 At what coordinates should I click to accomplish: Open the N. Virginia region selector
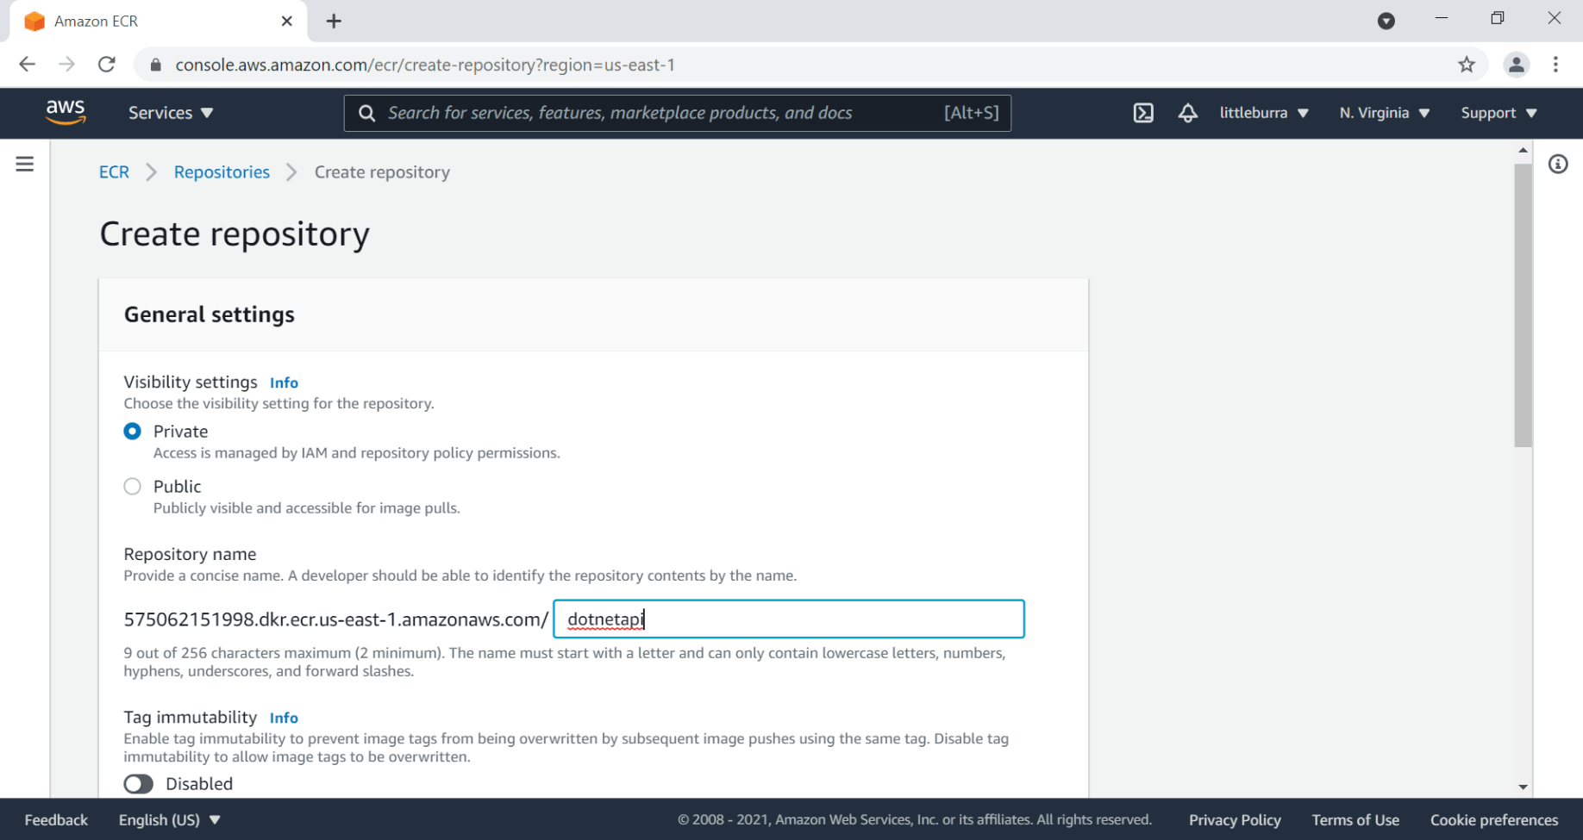click(x=1384, y=113)
